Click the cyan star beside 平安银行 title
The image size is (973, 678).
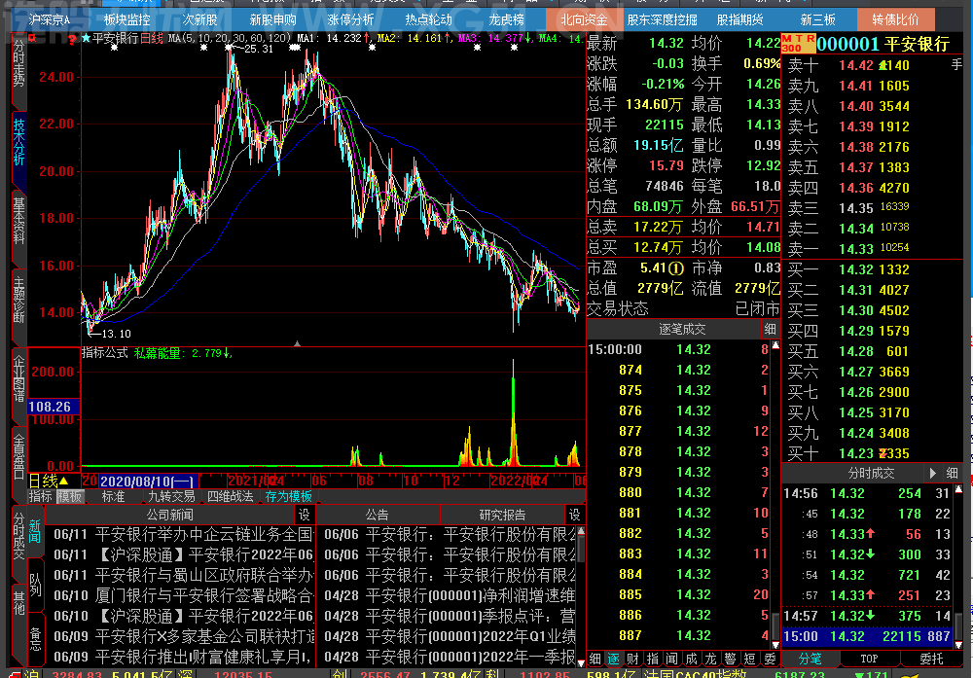coord(87,39)
